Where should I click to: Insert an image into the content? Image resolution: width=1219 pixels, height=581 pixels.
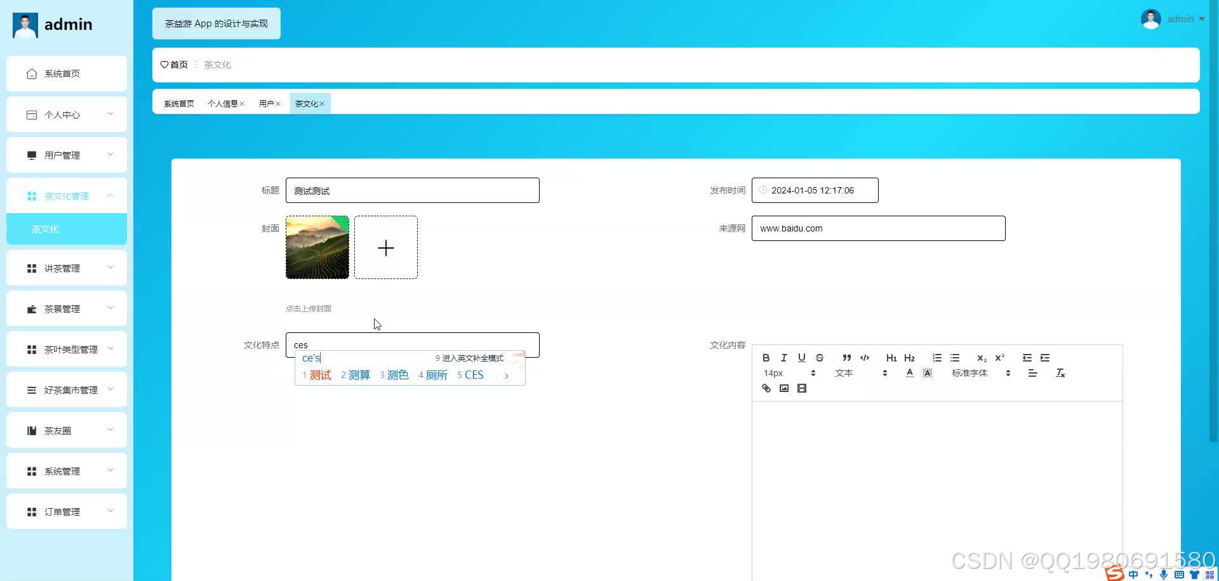pos(784,388)
